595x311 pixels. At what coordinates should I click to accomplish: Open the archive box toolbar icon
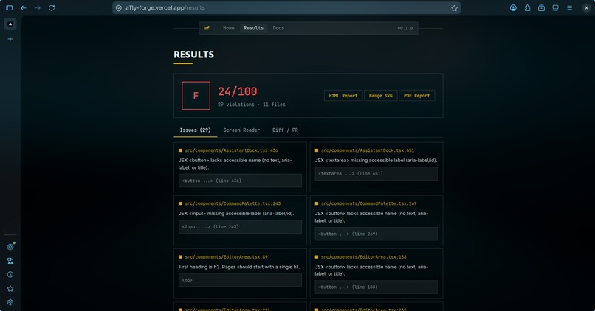coord(542,7)
